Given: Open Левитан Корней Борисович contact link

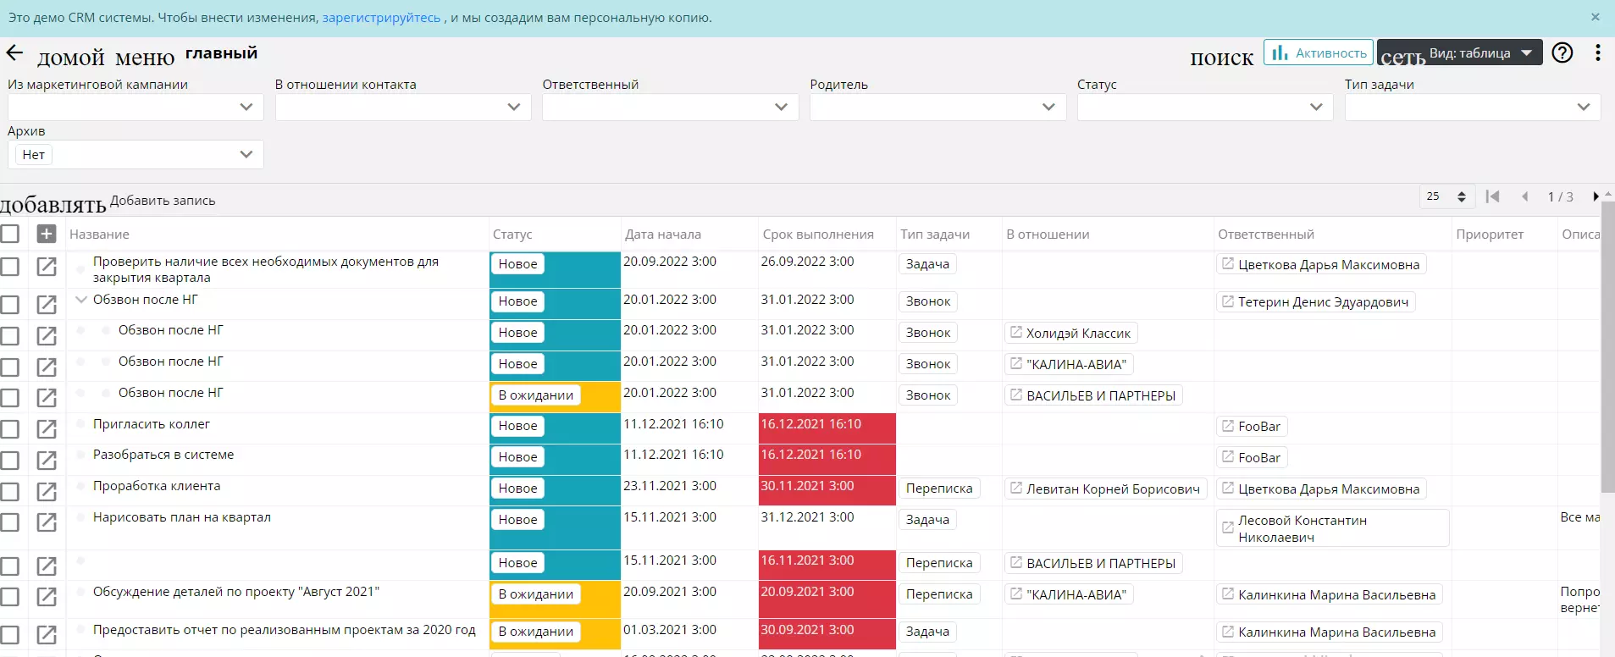Looking at the screenshot, I should 1105,489.
